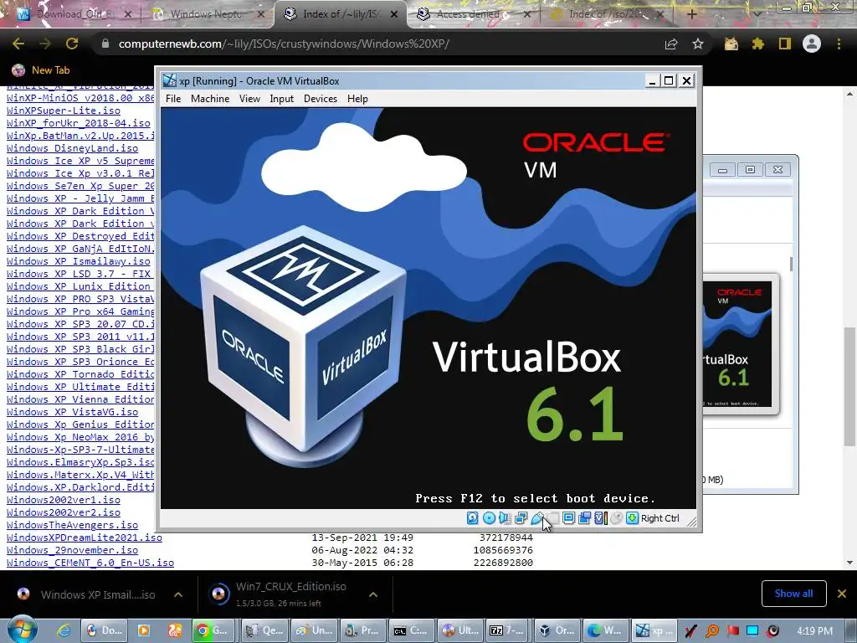Open the Machine menu
Viewport: 857px width, 643px height.
pyautogui.click(x=210, y=99)
